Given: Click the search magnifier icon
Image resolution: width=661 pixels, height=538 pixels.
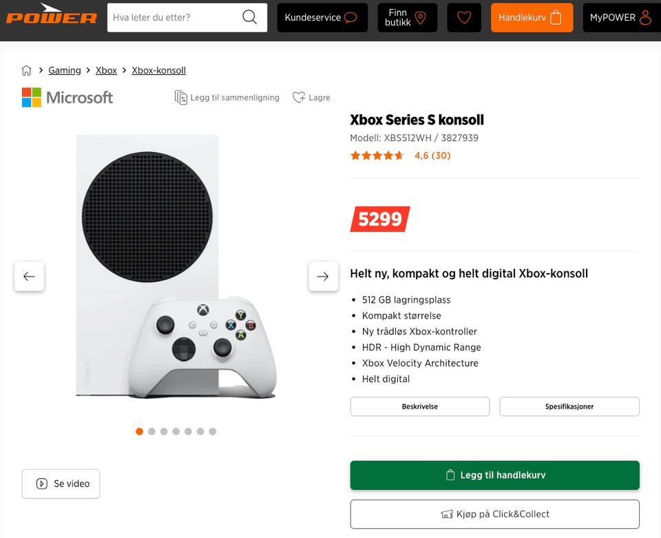Looking at the screenshot, I should 249,17.
